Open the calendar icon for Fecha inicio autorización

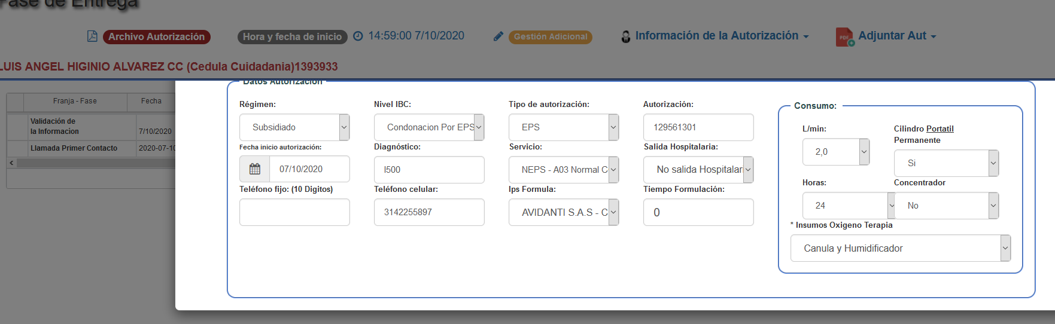coord(255,169)
